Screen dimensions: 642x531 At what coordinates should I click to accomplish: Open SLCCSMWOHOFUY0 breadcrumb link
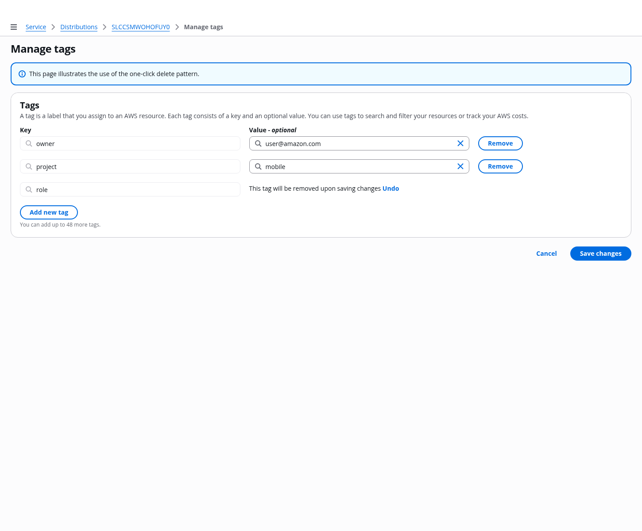click(x=141, y=27)
